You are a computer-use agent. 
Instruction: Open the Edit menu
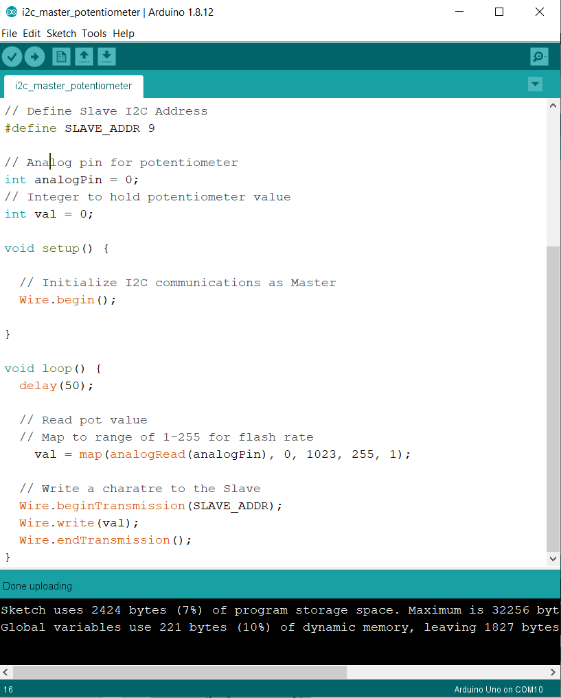pyautogui.click(x=32, y=34)
